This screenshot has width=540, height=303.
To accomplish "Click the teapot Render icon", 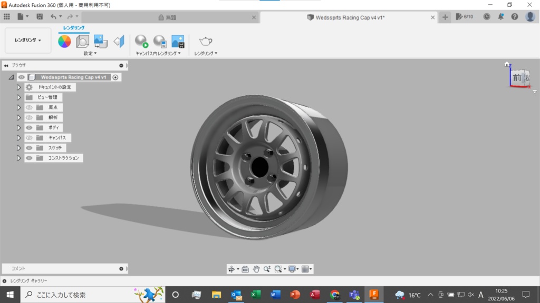I will tap(205, 42).
